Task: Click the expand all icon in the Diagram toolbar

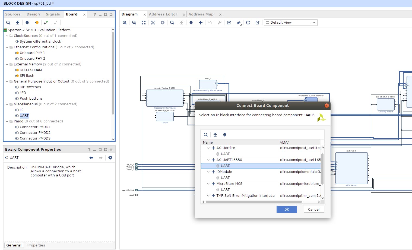Action: (191, 23)
